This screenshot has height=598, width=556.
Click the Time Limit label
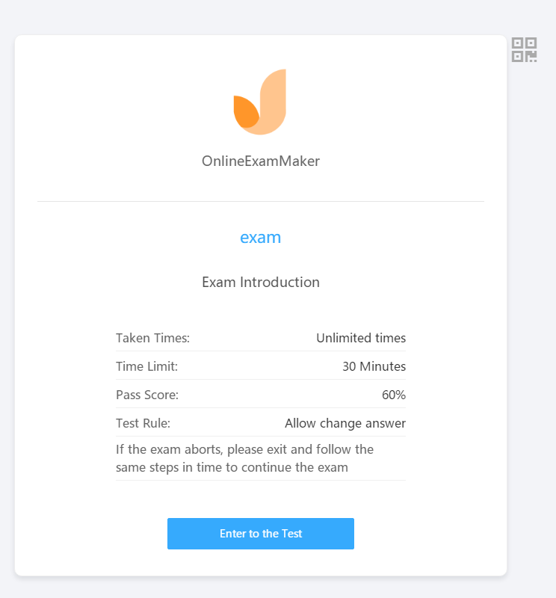[146, 366]
